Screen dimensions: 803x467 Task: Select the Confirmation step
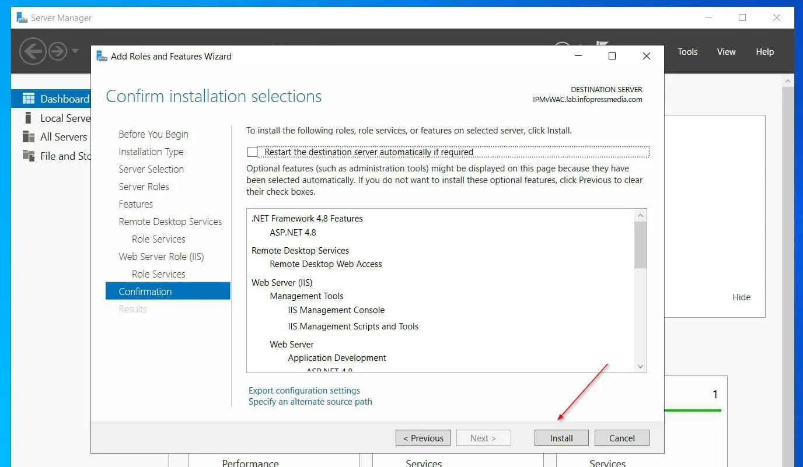point(168,291)
